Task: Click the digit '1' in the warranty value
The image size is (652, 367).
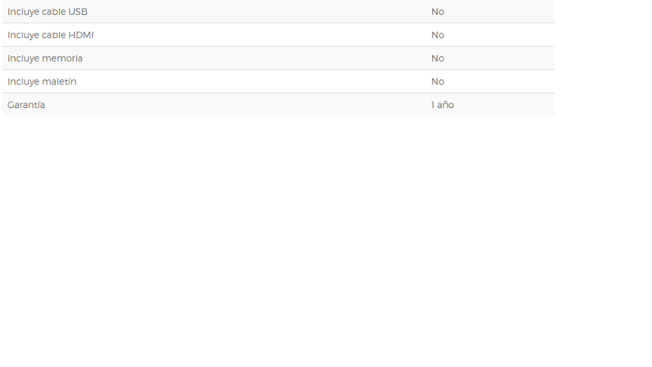Action: (433, 105)
